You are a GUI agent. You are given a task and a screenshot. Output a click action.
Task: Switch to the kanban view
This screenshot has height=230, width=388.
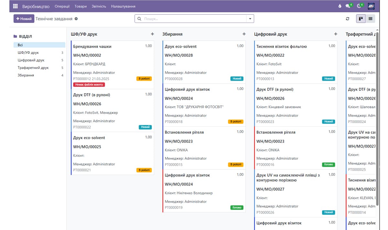coord(361,19)
